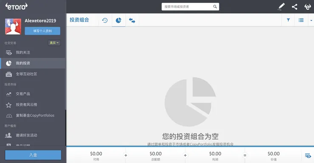Image resolution: width=314 pixels, height=163 pixels.
Task: Click the news feed icon beside 全球互动社区
Action: (8, 74)
